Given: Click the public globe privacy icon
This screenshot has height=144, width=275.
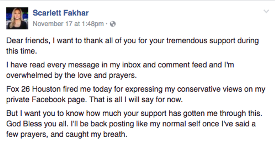Looking at the screenshot, I should pyautogui.click(x=113, y=24).
